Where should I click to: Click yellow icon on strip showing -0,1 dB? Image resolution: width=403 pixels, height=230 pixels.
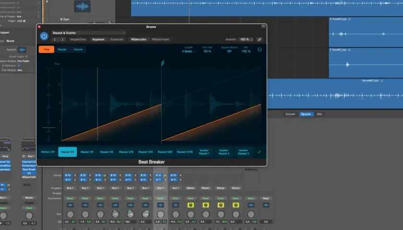click(221, 205)
